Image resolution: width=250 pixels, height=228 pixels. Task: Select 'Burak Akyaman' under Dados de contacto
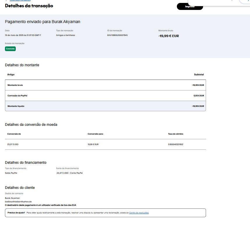point(12,198)
